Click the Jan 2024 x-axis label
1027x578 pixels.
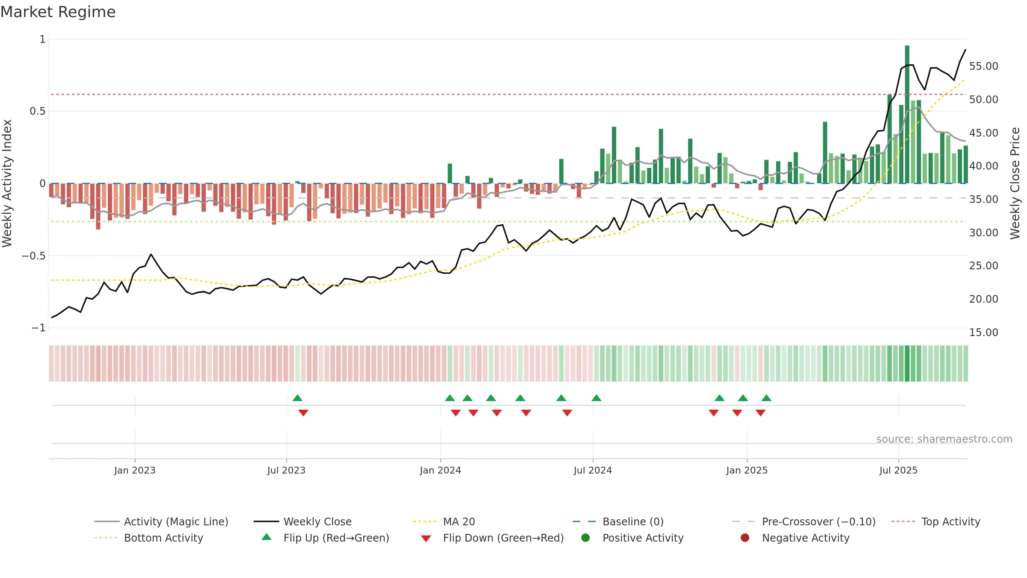click(440, 470)
